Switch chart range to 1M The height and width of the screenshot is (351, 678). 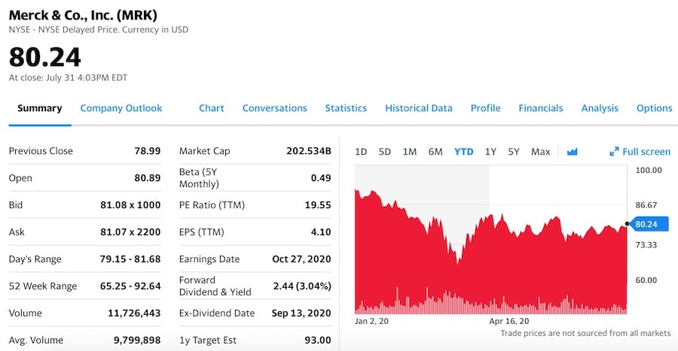click(410, 152)
